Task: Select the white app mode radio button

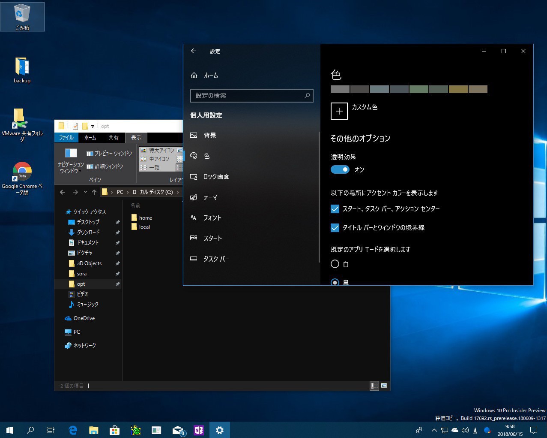Action: click(x=335, y=264)
